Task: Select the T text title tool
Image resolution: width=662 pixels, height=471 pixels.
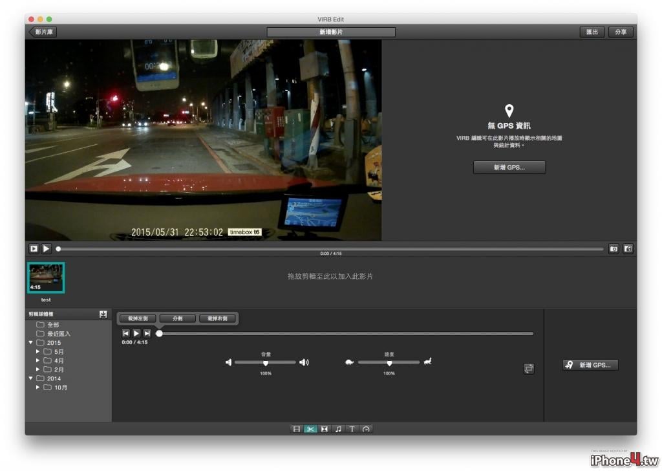Action: (352, 429)
